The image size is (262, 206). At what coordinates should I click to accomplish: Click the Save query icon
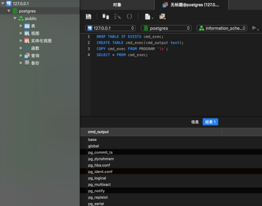89,17
